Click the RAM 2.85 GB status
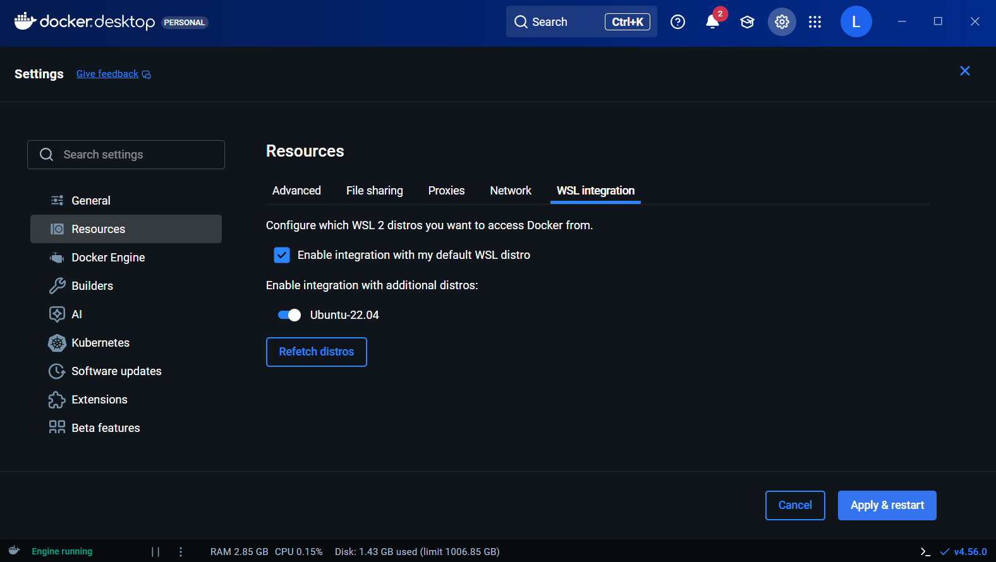996x562 pixels. pos(239,552)
